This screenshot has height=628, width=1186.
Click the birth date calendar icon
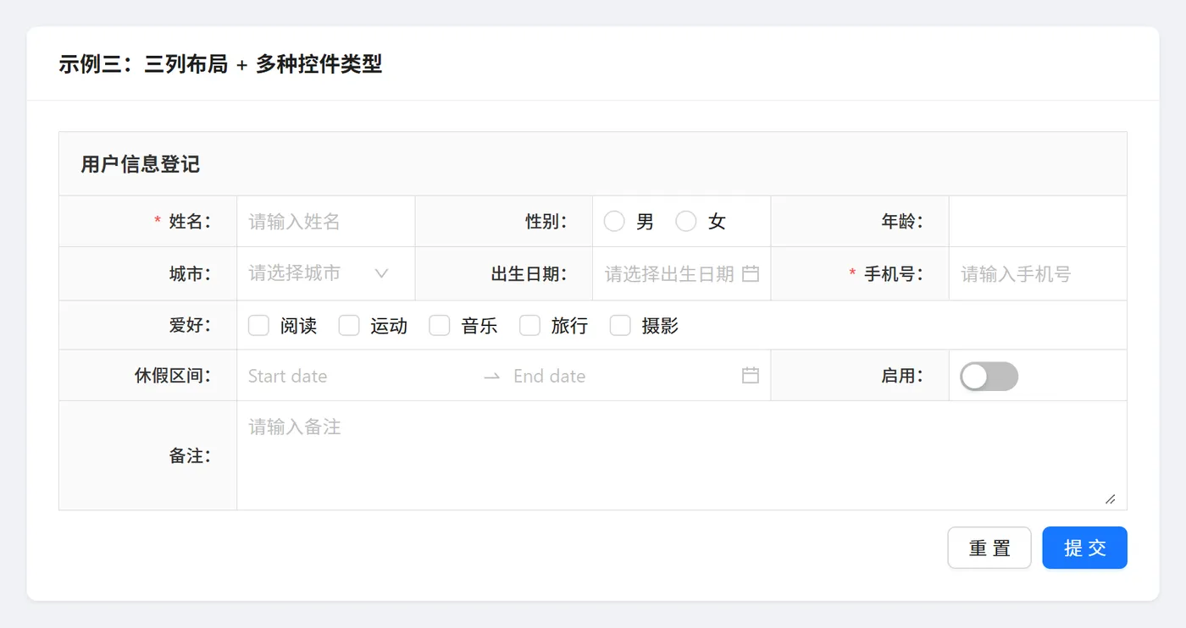click(x=750, y=273)
